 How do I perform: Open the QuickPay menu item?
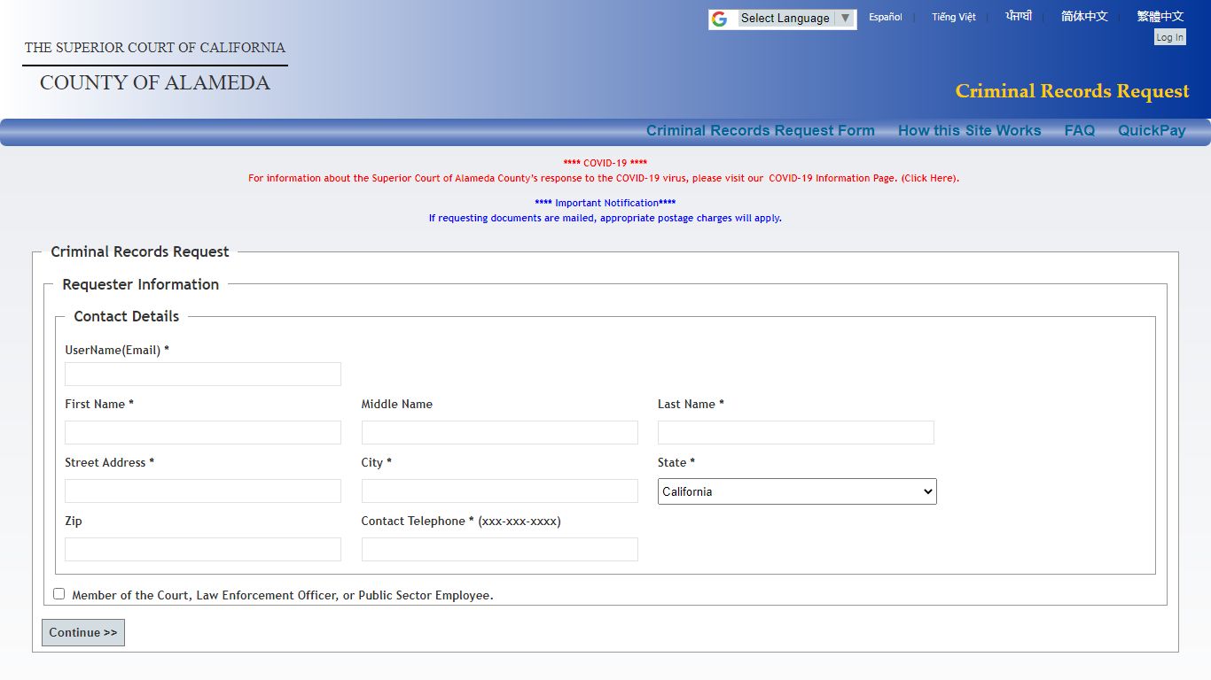[x=1152, y=131]
